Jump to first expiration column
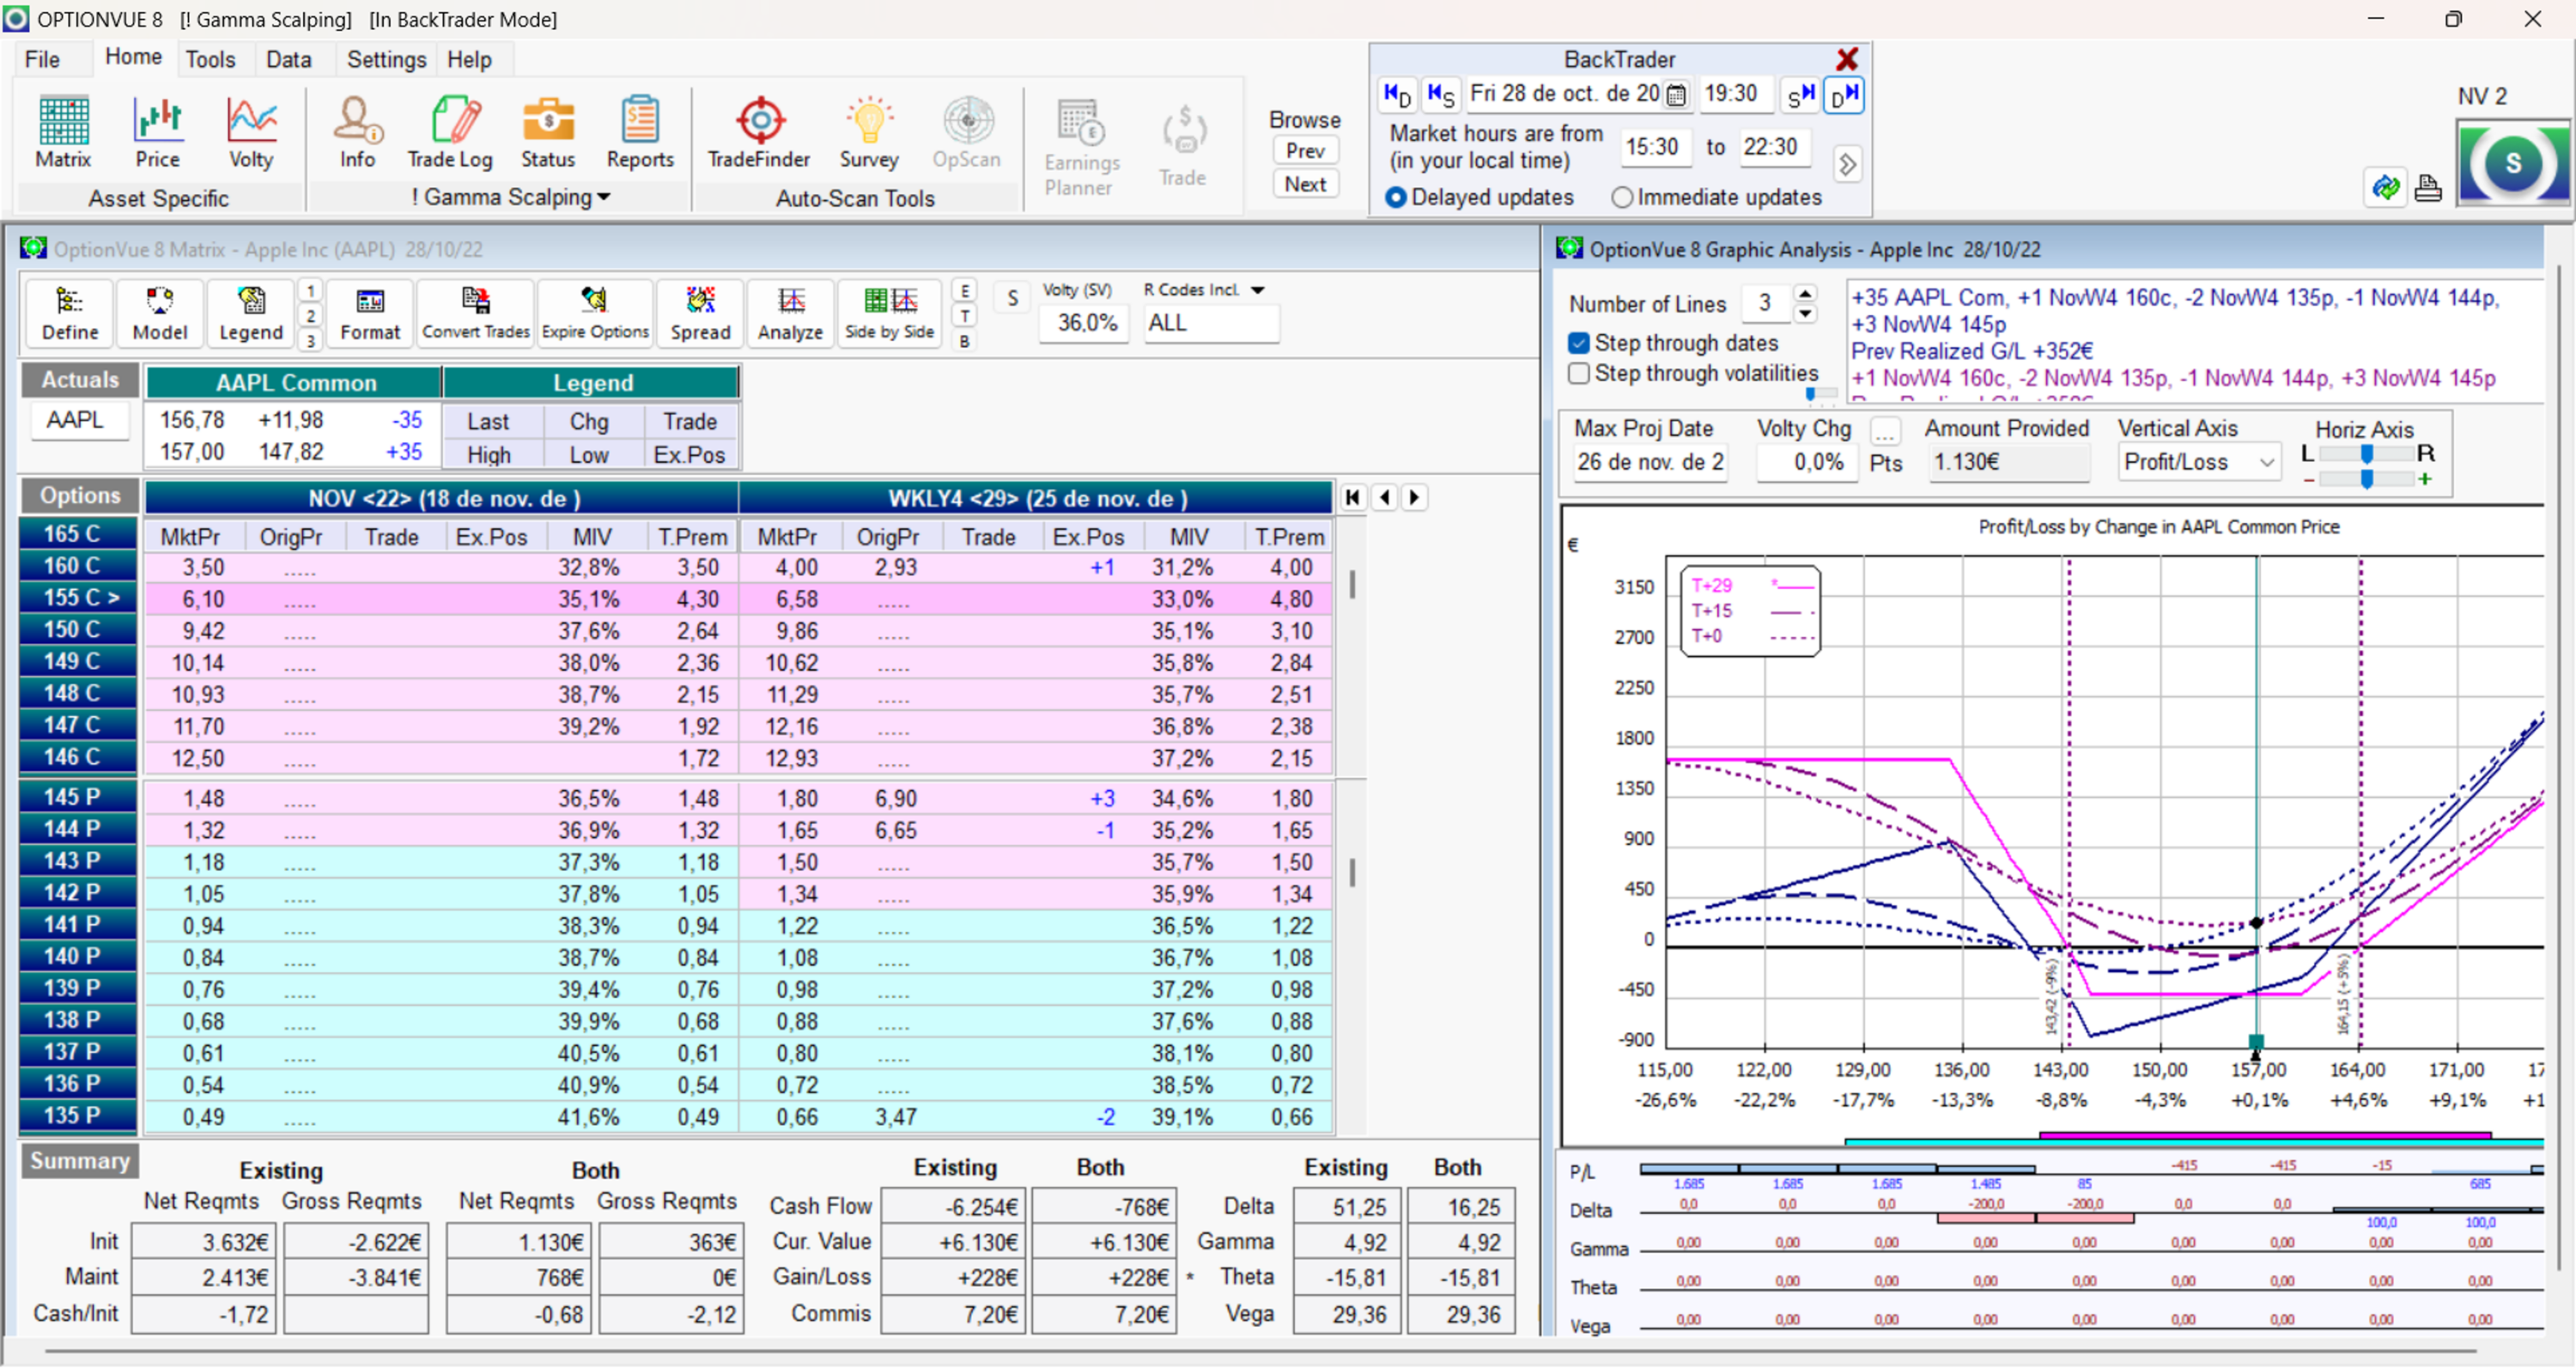This screenshot has width=2576, height=1368. 1353,498
